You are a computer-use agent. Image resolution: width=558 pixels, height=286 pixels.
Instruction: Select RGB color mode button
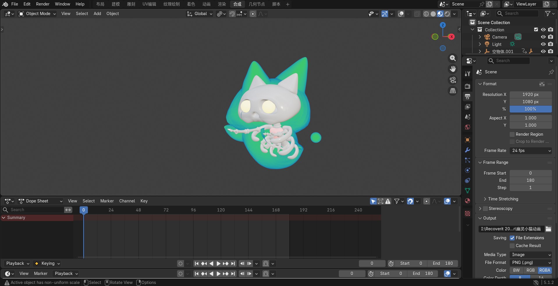[530, 270]
